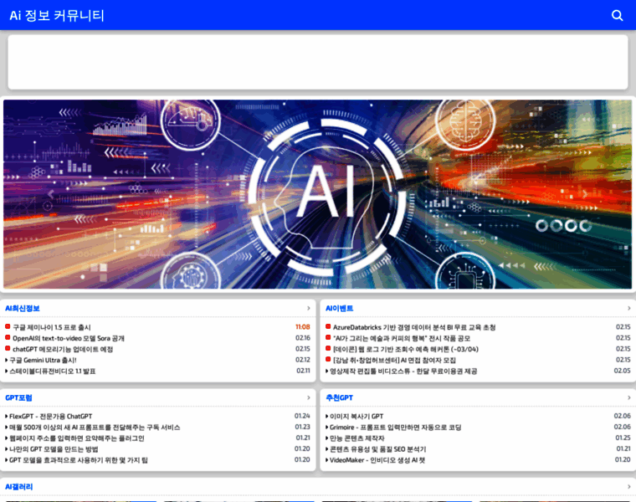Click the new-post red marker beside AzureDatabricks

(328, 326)
